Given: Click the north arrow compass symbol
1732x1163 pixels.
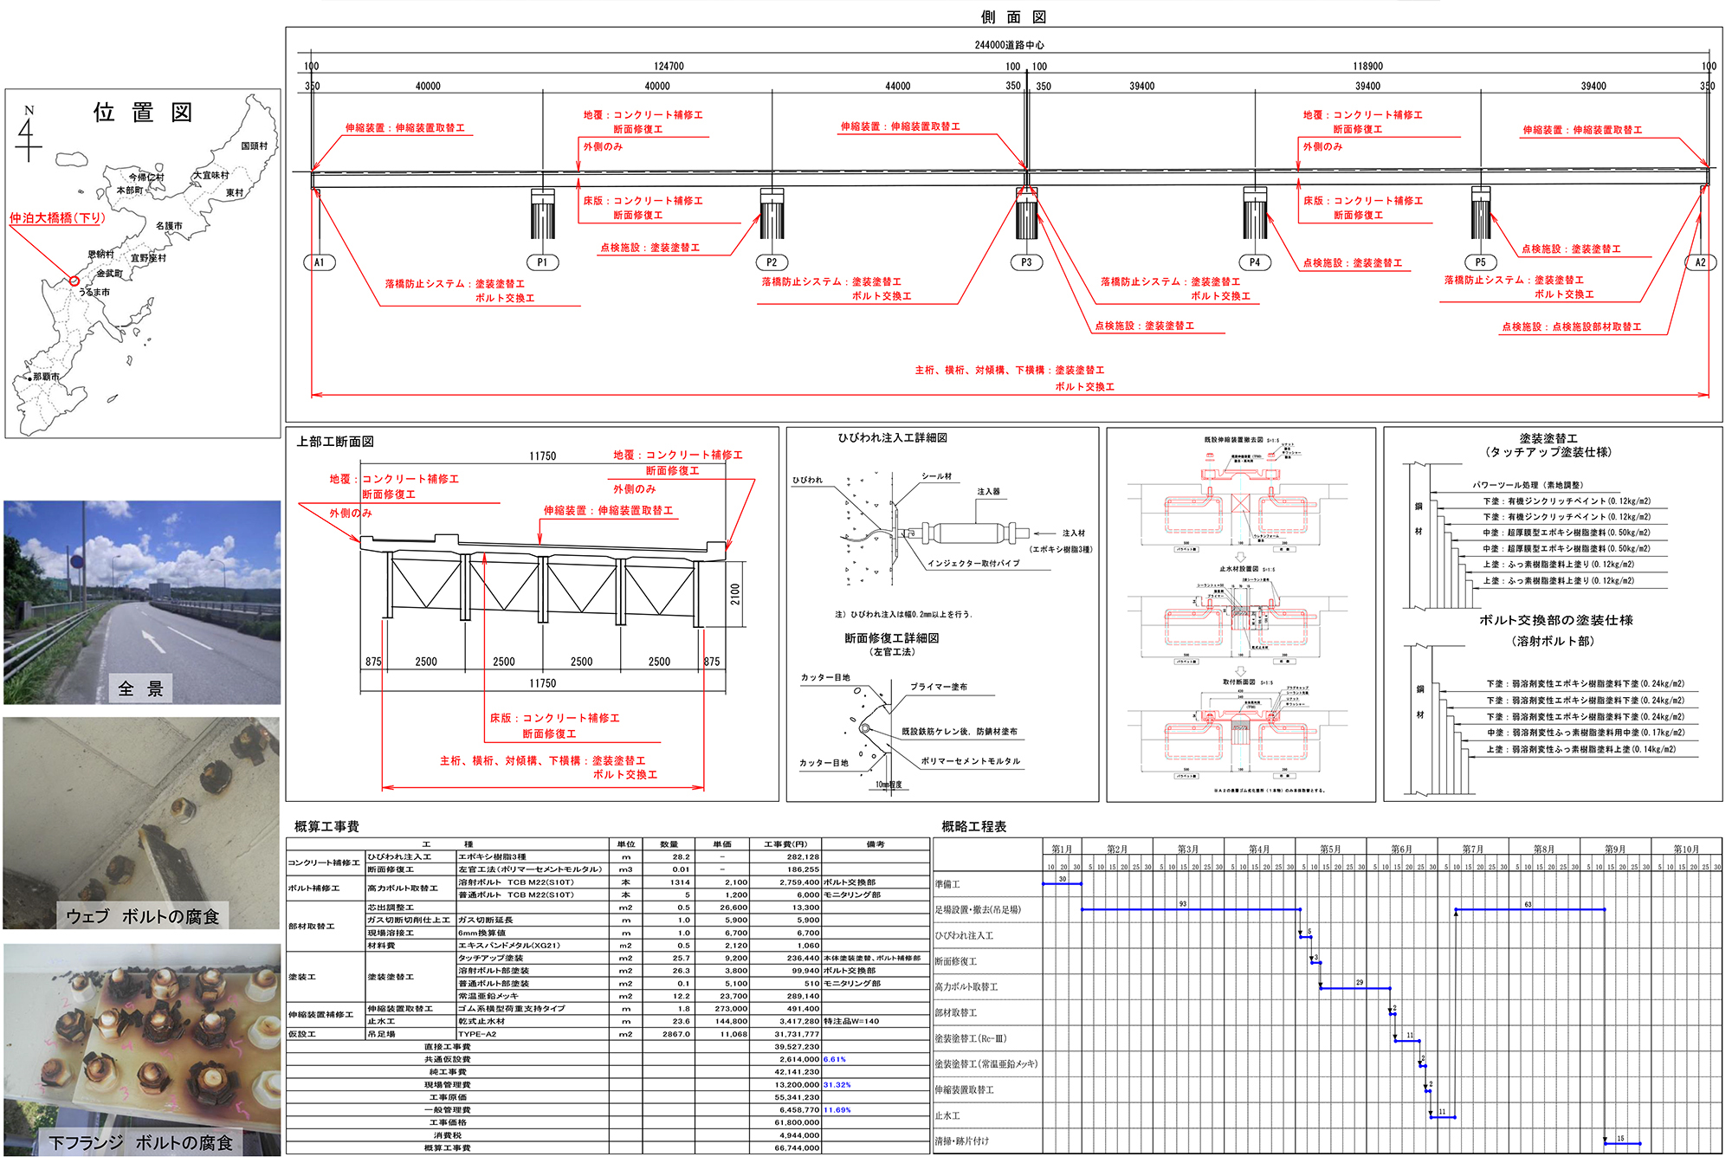Looking at the screenshot, I should pyautogui.click(x=29, y=136).
